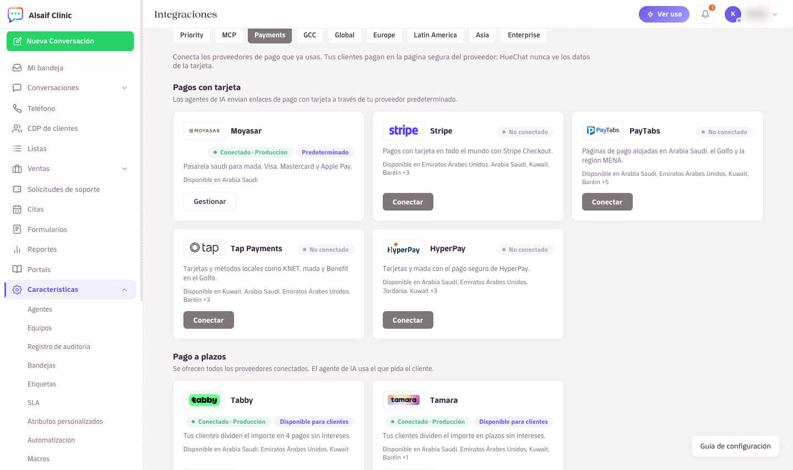Screen dimensions: 793x470
Task: Click the Stripe logo
Action: (x=404, y=131)
